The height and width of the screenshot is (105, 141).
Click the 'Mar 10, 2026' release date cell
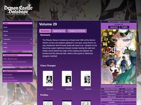129,92
